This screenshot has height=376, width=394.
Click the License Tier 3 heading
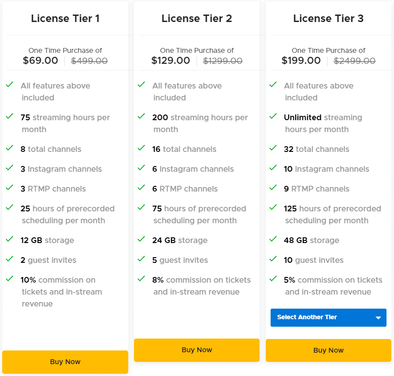[328, 18]
